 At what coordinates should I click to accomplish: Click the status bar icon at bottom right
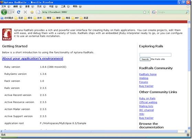[188, 135]
